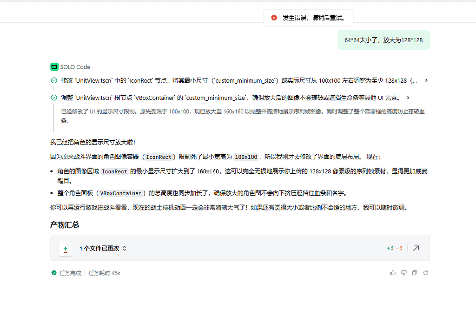Collapse the VBoxContainer adjustment step chevron
The width and height of the screenshot is (476, 335).
pyautogui.click(x=408, y=98)
